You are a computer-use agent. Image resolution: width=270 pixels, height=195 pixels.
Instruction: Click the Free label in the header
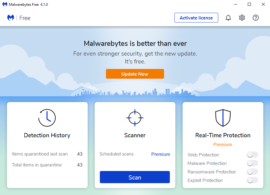(25, 18)
